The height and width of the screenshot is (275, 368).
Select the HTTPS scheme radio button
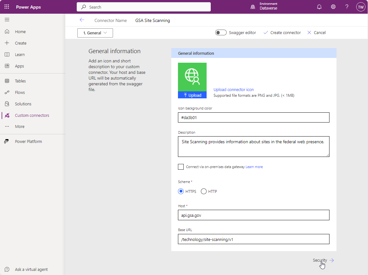click(x=181, y=191)
